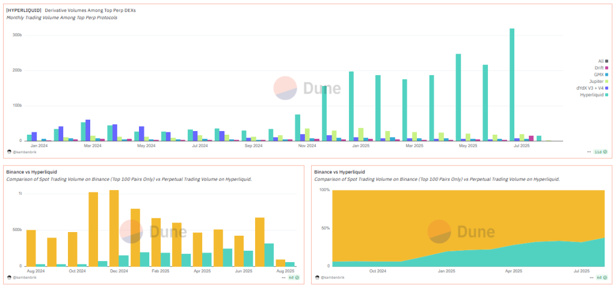The image size is (616, 288).
Task: Click Jul 2025 label in Binance area chart
Action: [x=582, y=271]
